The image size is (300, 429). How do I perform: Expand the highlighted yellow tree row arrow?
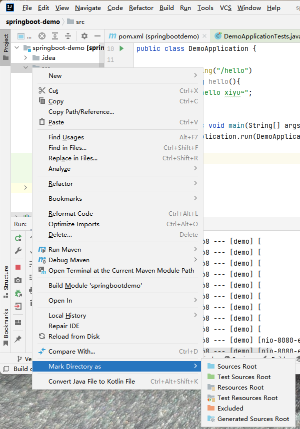pyautogui.click(x=26, y=187)
